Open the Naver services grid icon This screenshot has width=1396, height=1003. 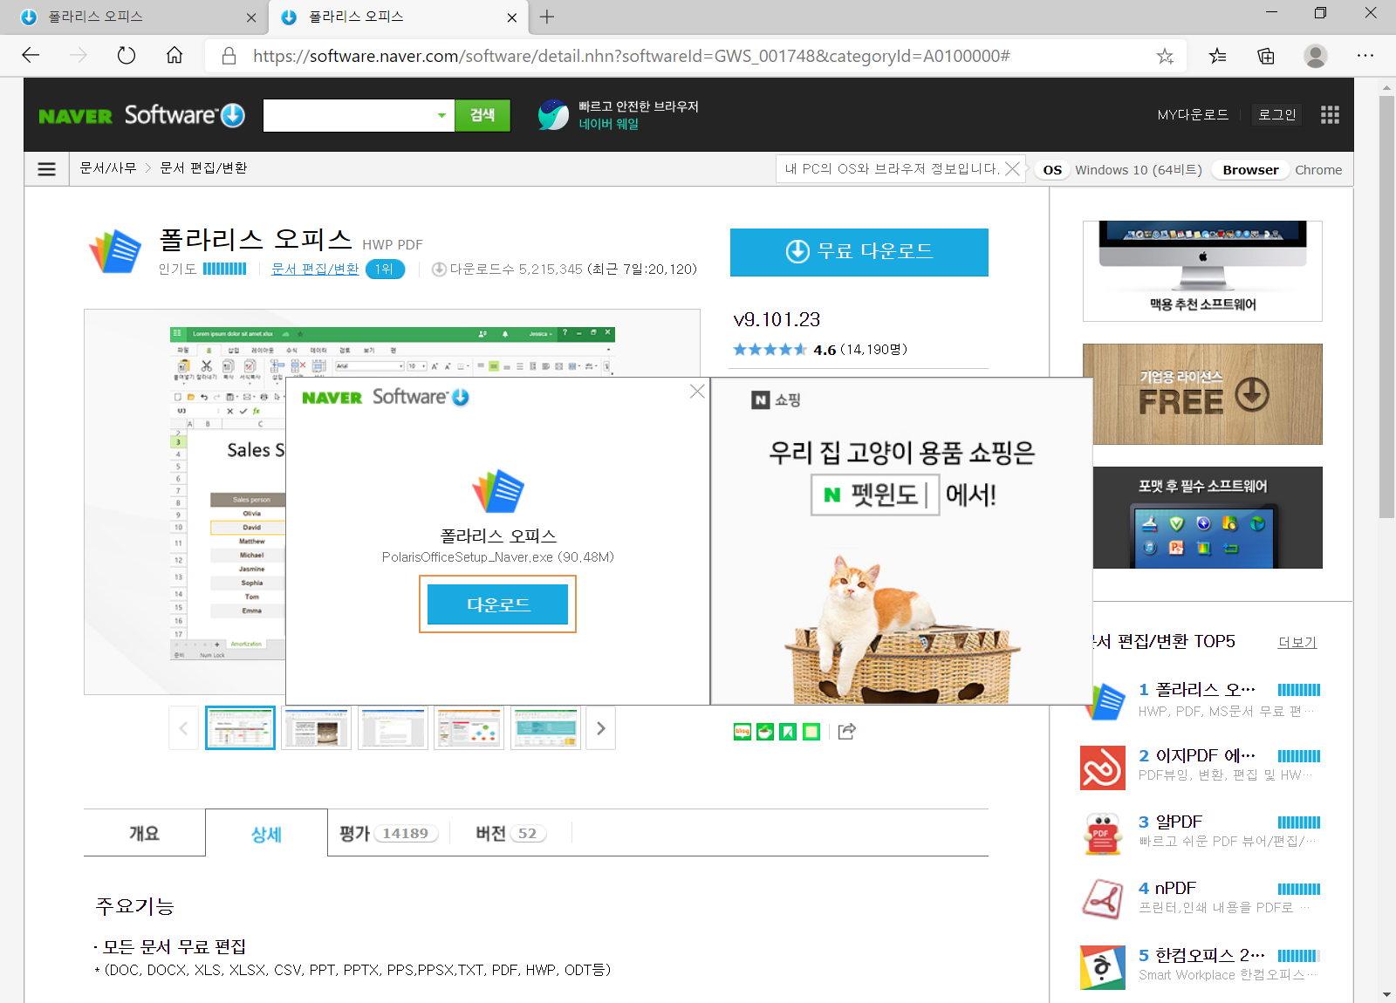pos(1330,114)
